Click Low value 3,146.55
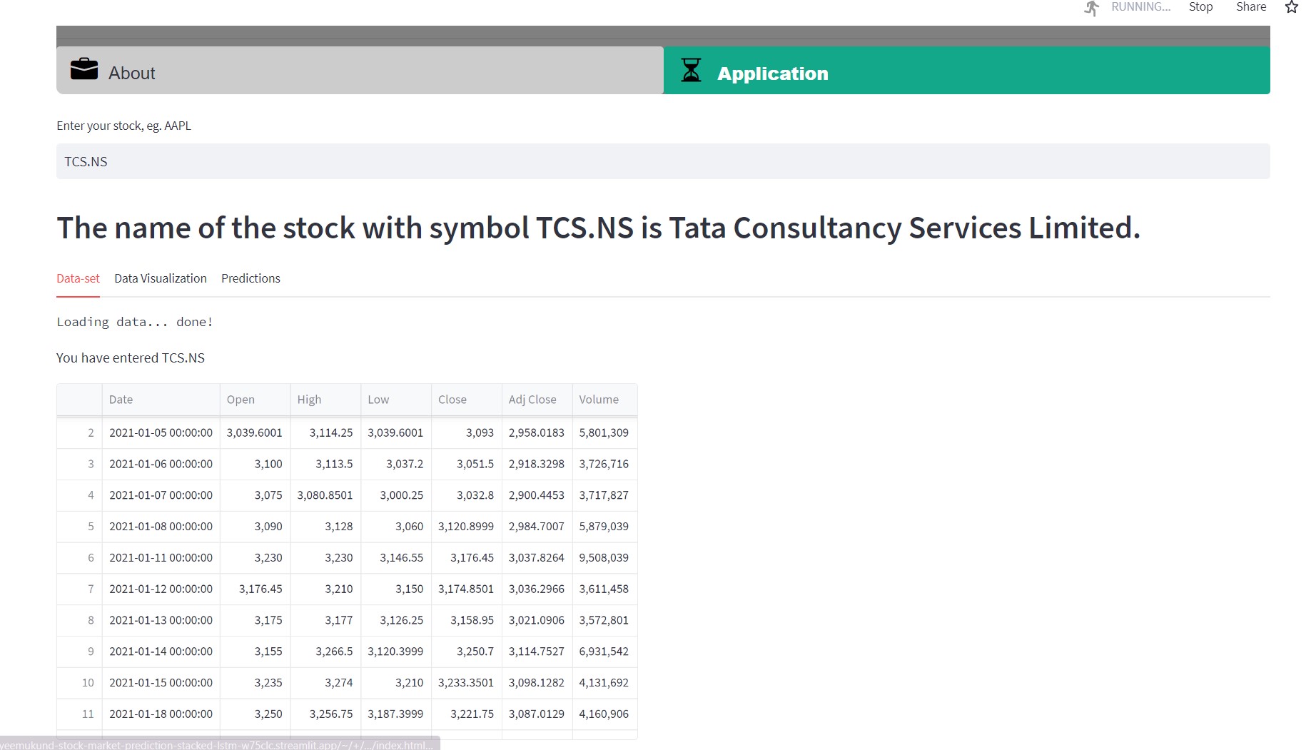 (x=396, y=558)
